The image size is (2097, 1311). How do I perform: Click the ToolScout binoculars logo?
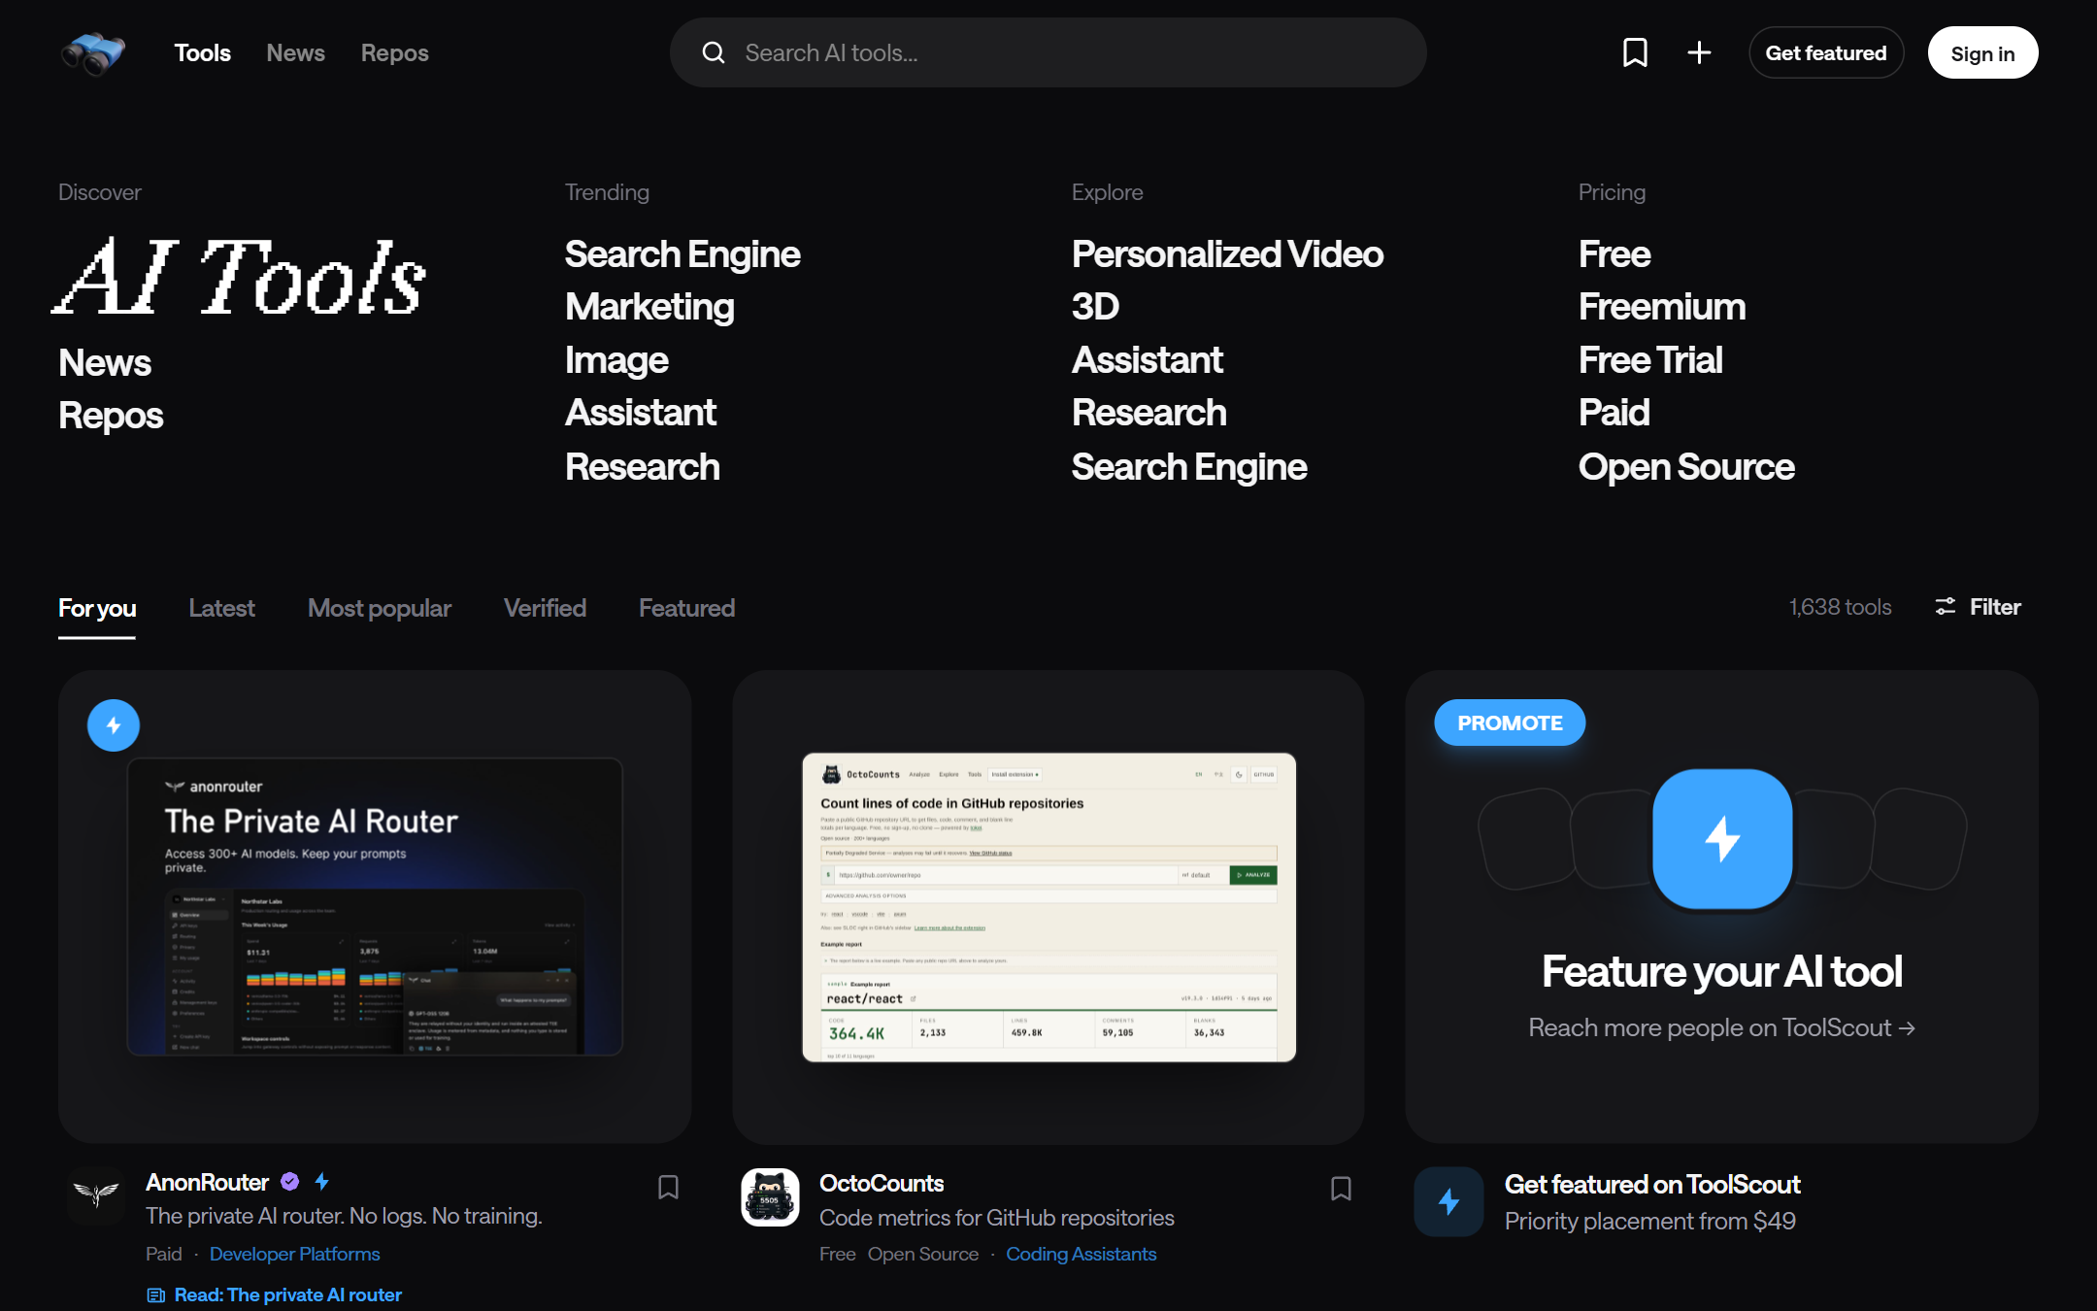(93, 52)
